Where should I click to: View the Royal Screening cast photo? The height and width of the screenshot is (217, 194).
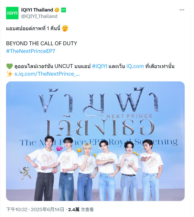tap(95, 141)
